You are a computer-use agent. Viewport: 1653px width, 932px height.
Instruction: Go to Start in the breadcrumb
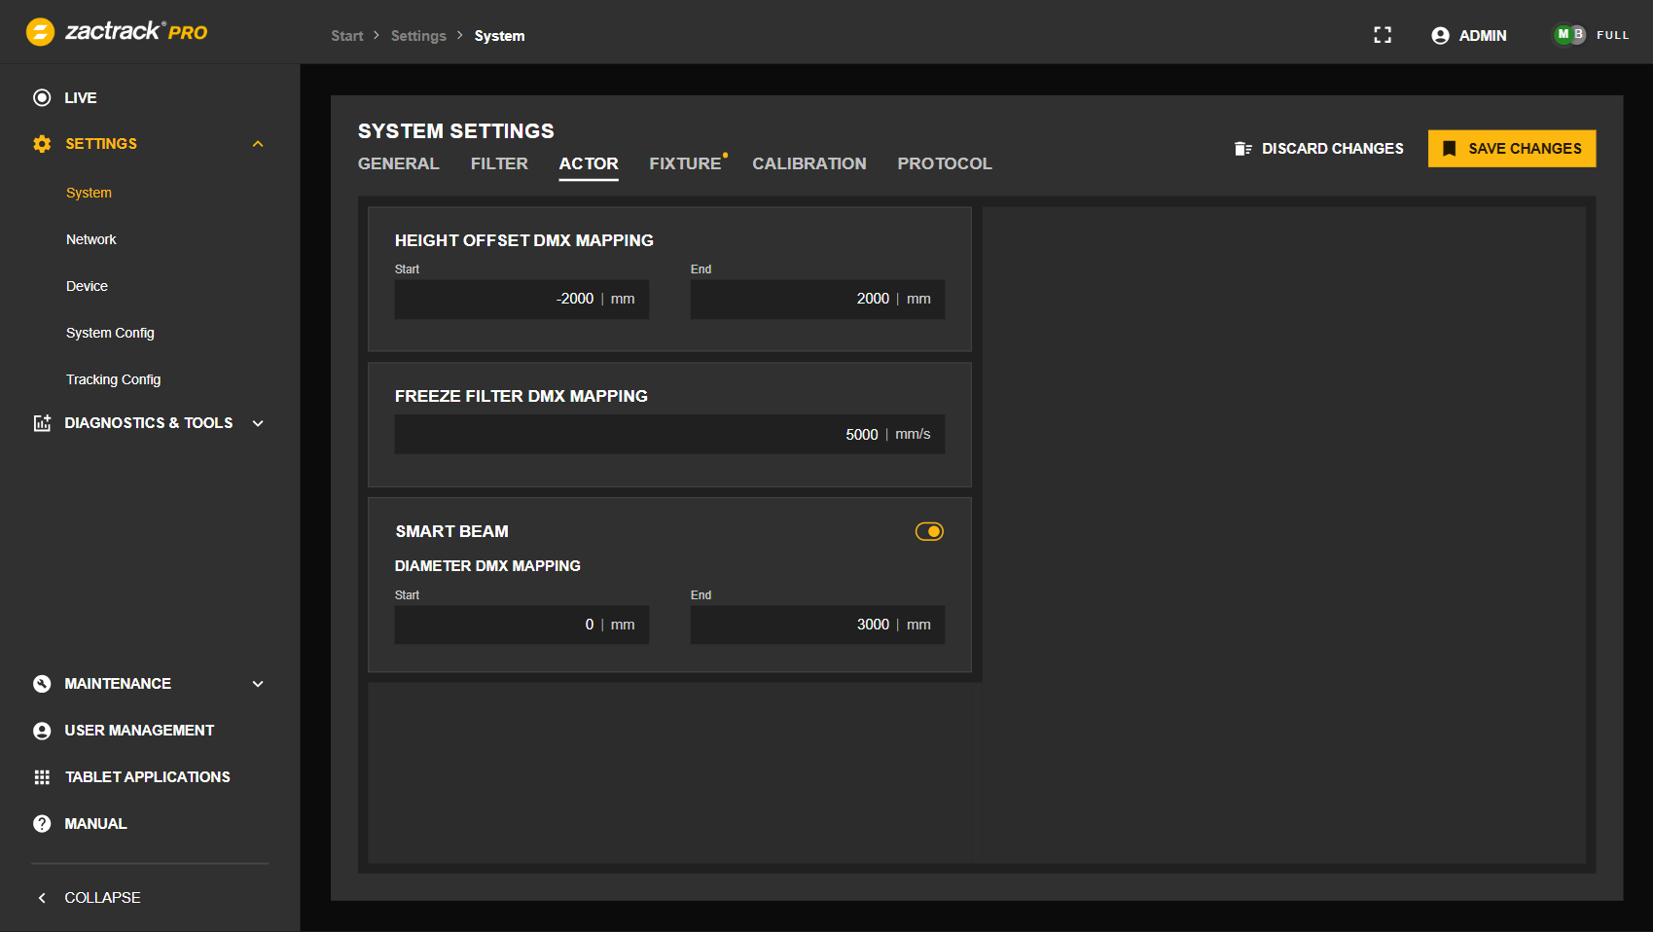(x=346, y=36)
